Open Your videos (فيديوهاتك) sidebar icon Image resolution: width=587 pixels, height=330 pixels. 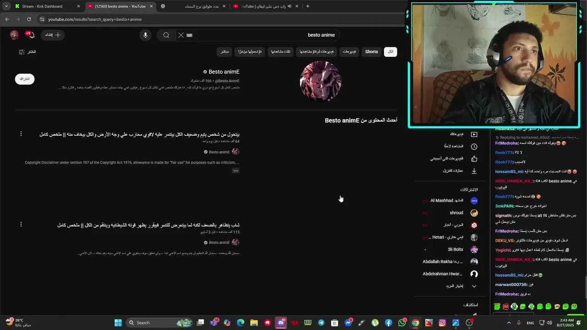click(x=474, y=134)
